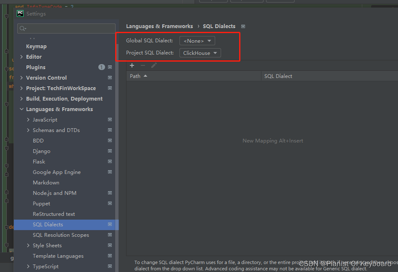Viewport: 398px width, 272px height.
Task: Click project icon beside Project: TechFinWorkSpace
Action: point(110,88)
